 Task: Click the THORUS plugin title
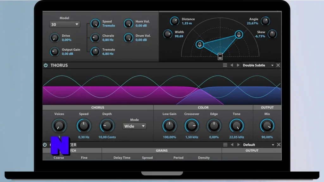[x=59, y=65]
